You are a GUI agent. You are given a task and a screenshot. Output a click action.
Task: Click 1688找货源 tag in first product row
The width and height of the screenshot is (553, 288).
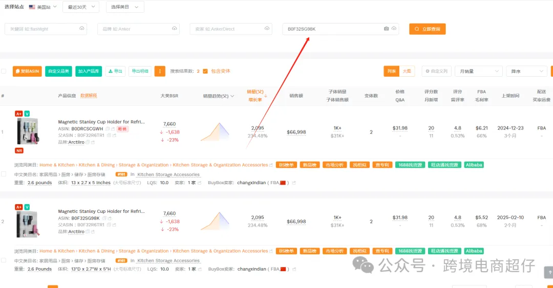coord(410,165)
